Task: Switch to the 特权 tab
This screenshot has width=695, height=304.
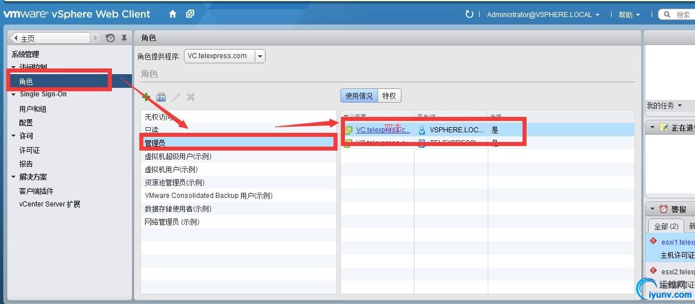Action: 389,96
